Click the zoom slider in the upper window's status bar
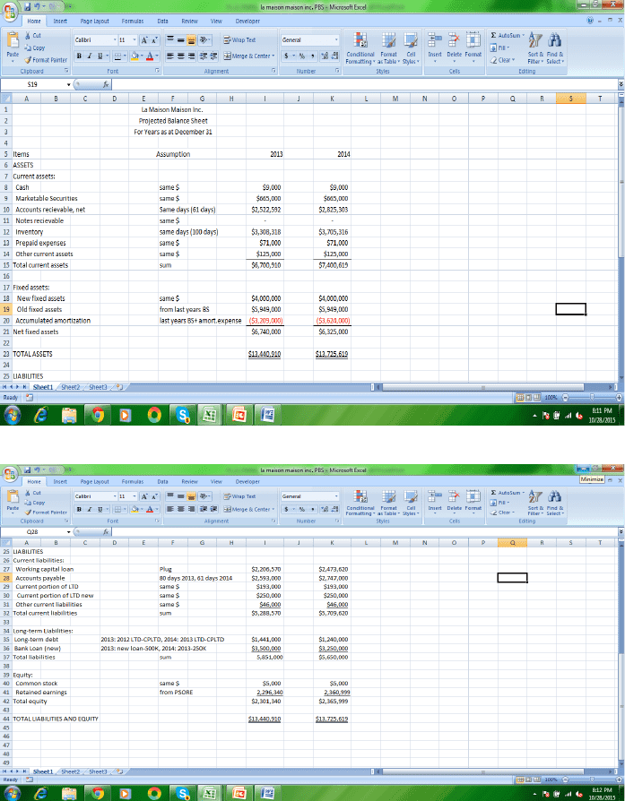This screenshot has height=801, width=625. [592, 398]
